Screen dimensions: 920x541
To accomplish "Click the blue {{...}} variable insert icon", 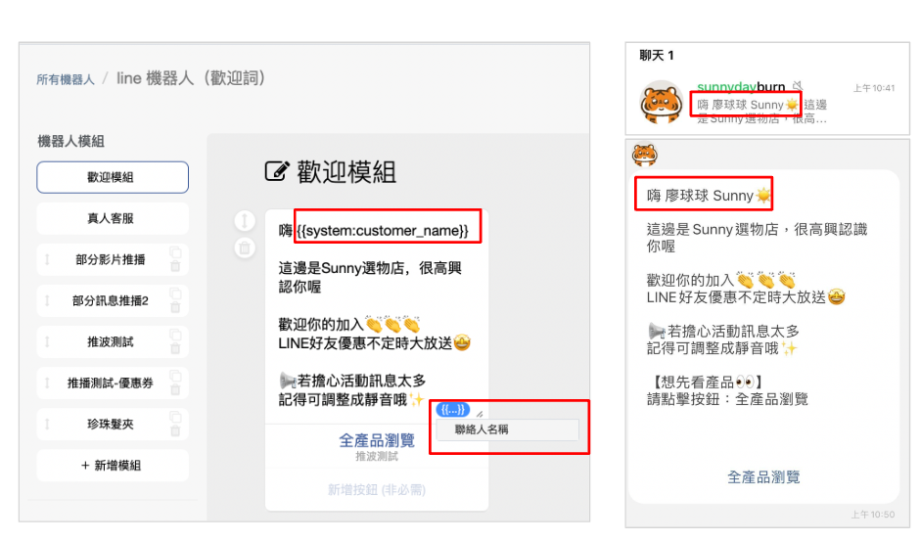I will pos(453,409).
